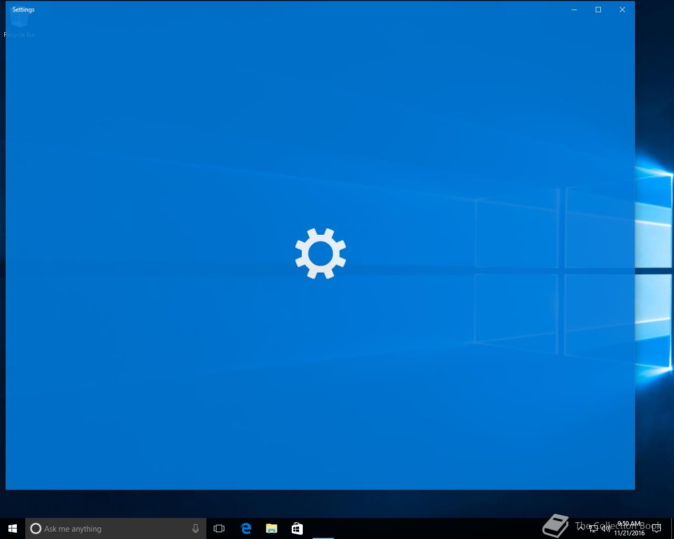Activate the Cortana microphone icon
The image size is (674, 539).
click(195, 528)
